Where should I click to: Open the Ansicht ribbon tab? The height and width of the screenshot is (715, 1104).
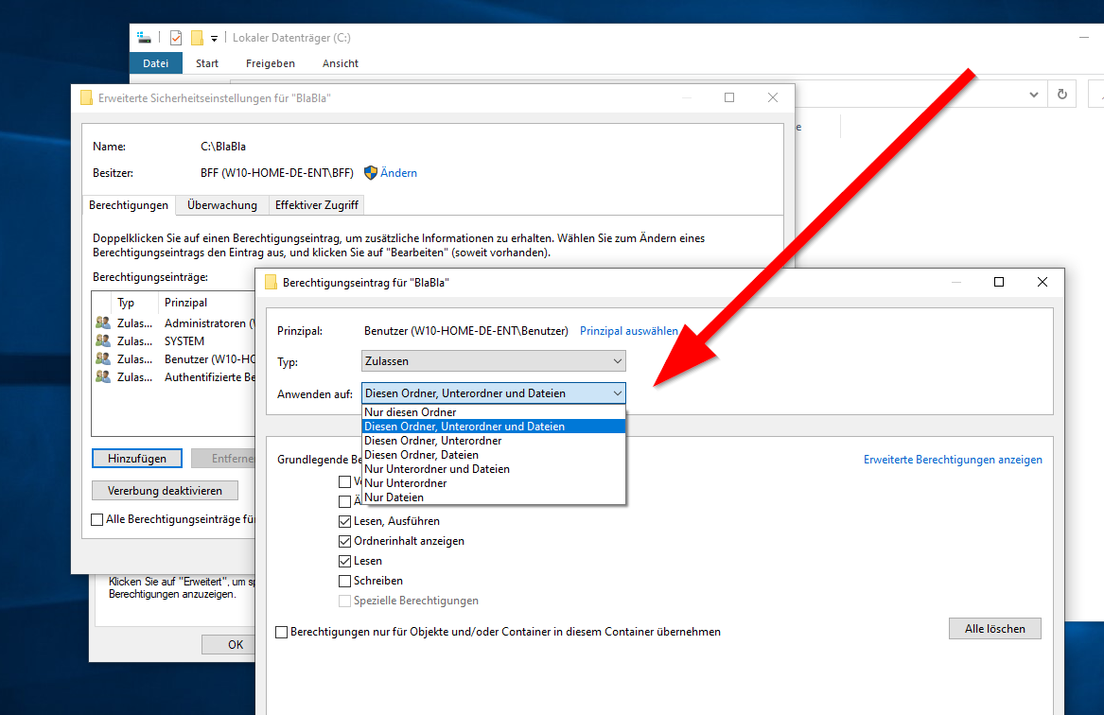point(340,63)
